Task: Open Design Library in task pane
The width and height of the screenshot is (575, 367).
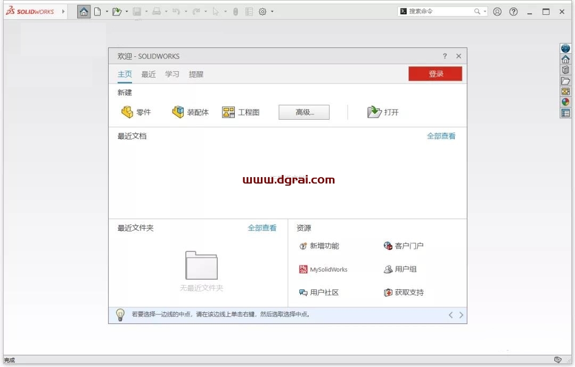Action: click(x=565, y=70)
